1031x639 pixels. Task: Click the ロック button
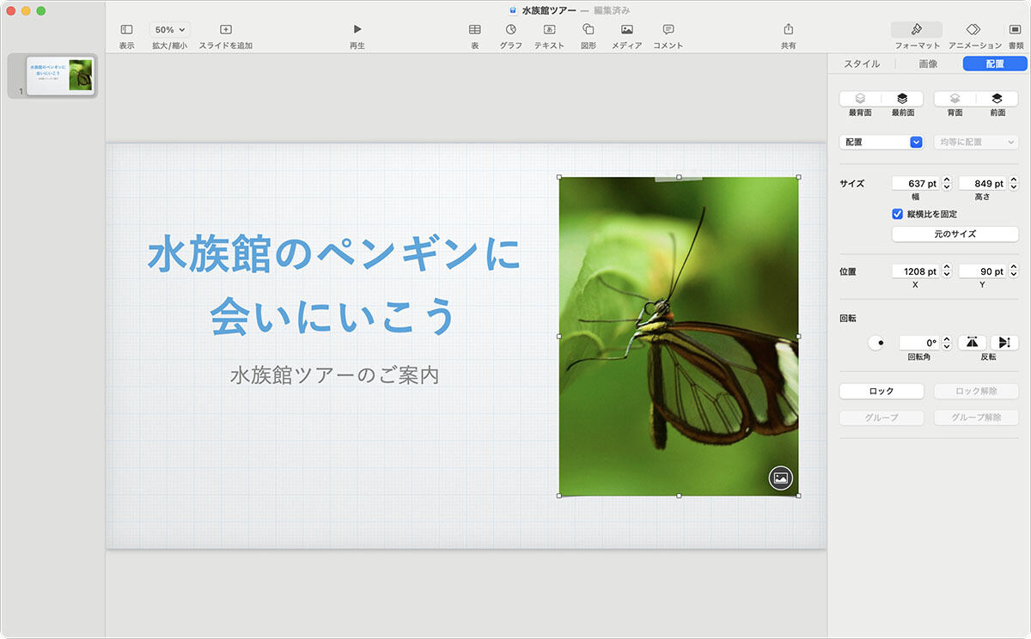pos(882,391)
